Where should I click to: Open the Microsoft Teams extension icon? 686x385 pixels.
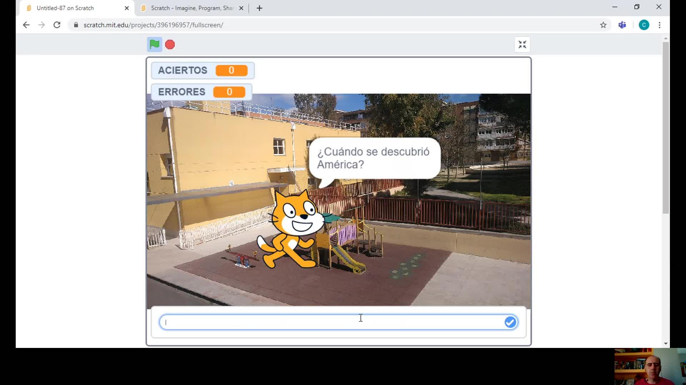[622, 25]
